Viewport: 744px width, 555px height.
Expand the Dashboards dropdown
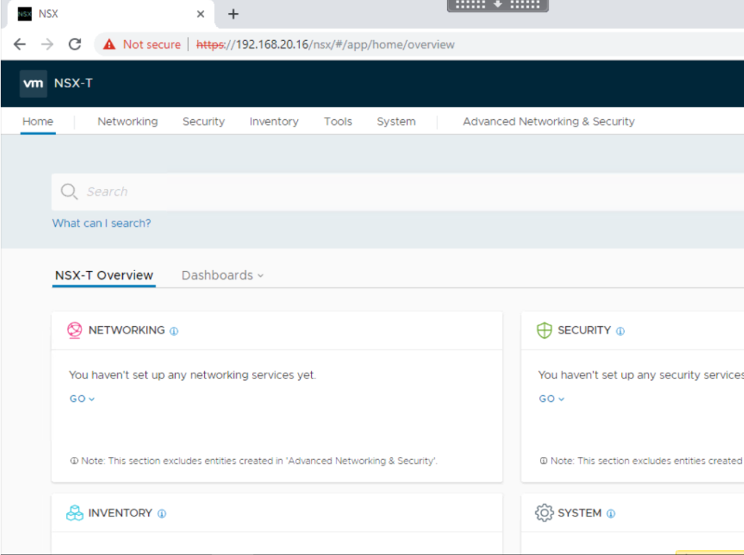[222, 275]
